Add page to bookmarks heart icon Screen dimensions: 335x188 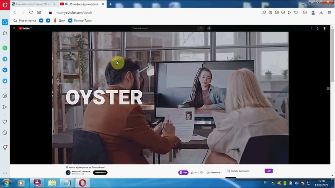tap(296, 13)
